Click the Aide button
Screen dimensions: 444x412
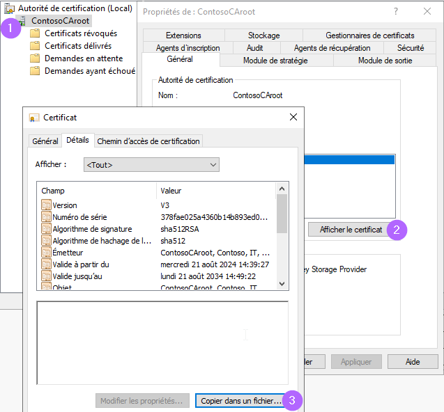tap(413, 362)
